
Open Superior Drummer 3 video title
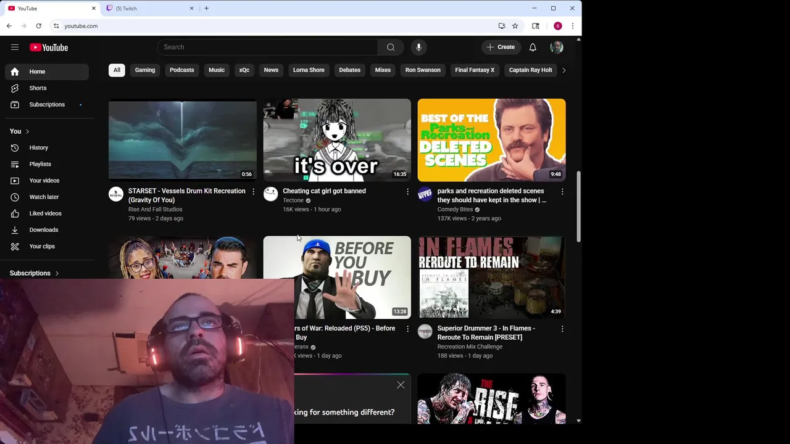pyautogui.click(x=486, y=333)
